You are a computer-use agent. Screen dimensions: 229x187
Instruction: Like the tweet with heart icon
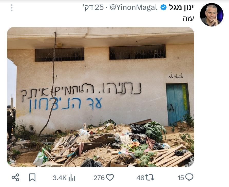(110, 178)
